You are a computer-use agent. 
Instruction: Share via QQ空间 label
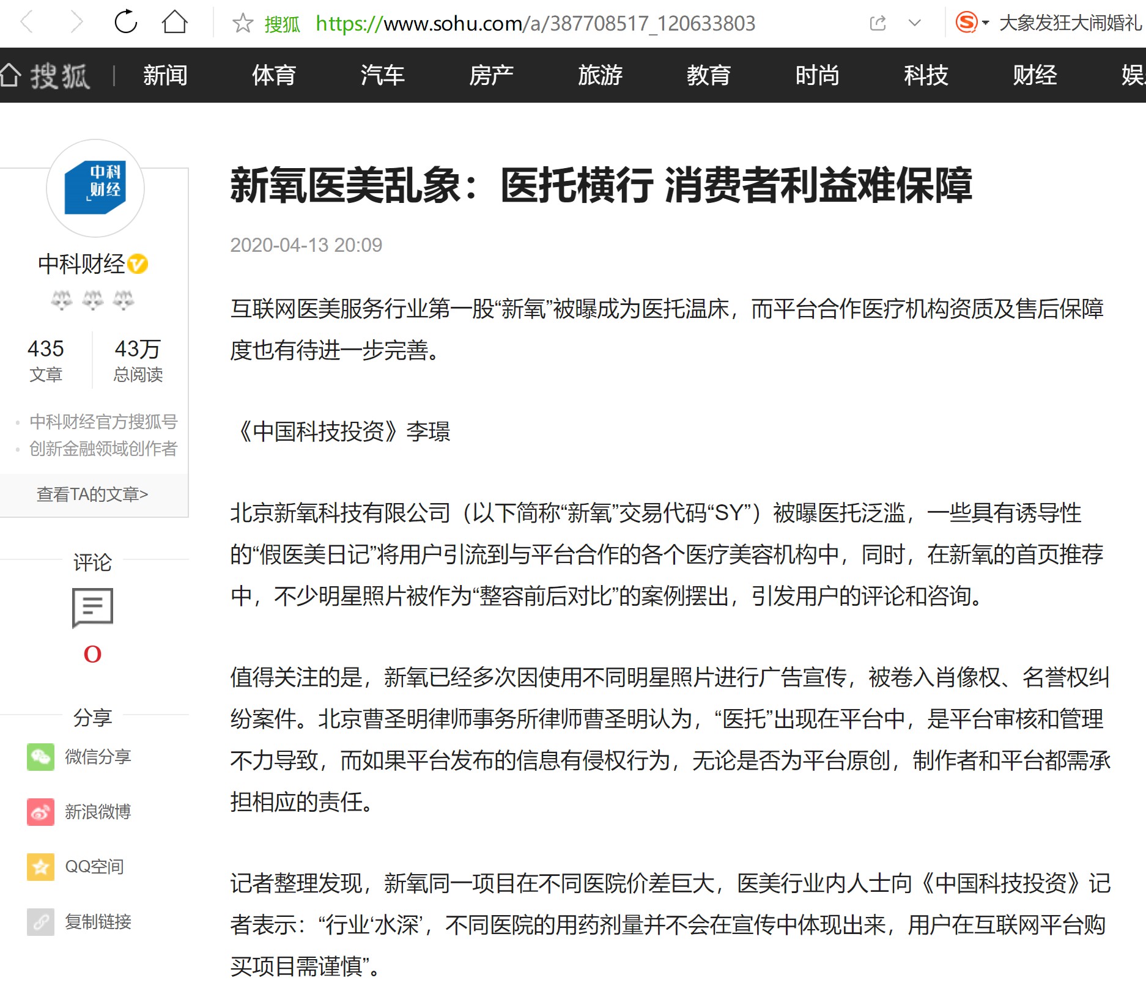94,867
